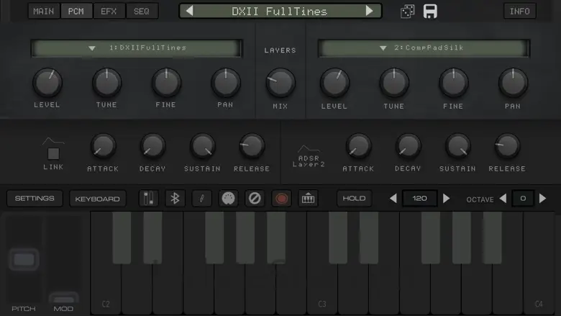Open the EFX tab
Viewport: 561px width, 316px height.
click(x=109, y=11)
